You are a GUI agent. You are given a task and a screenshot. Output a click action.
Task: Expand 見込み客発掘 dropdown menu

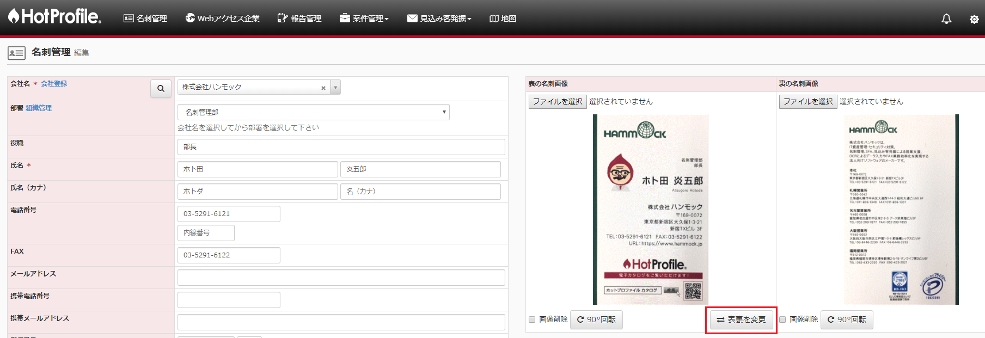click(x=439, y=19)
